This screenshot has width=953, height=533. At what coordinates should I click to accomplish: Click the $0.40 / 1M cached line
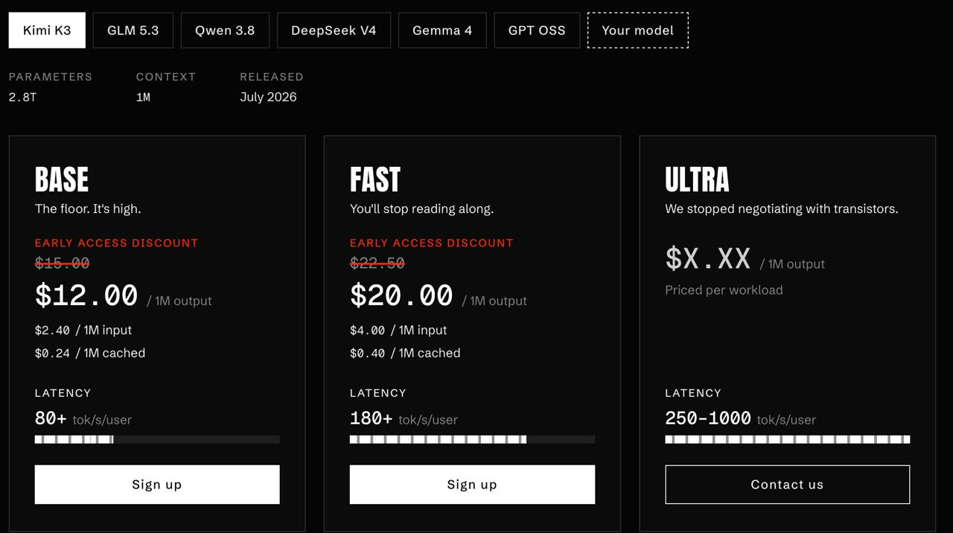pyautogui.click(x=405, y=353)
